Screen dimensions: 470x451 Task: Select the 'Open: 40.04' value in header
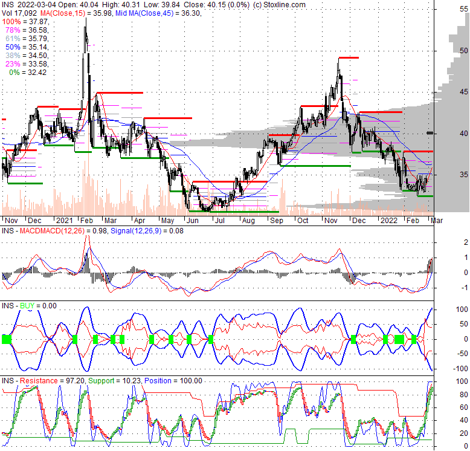[x=79, y=5]
